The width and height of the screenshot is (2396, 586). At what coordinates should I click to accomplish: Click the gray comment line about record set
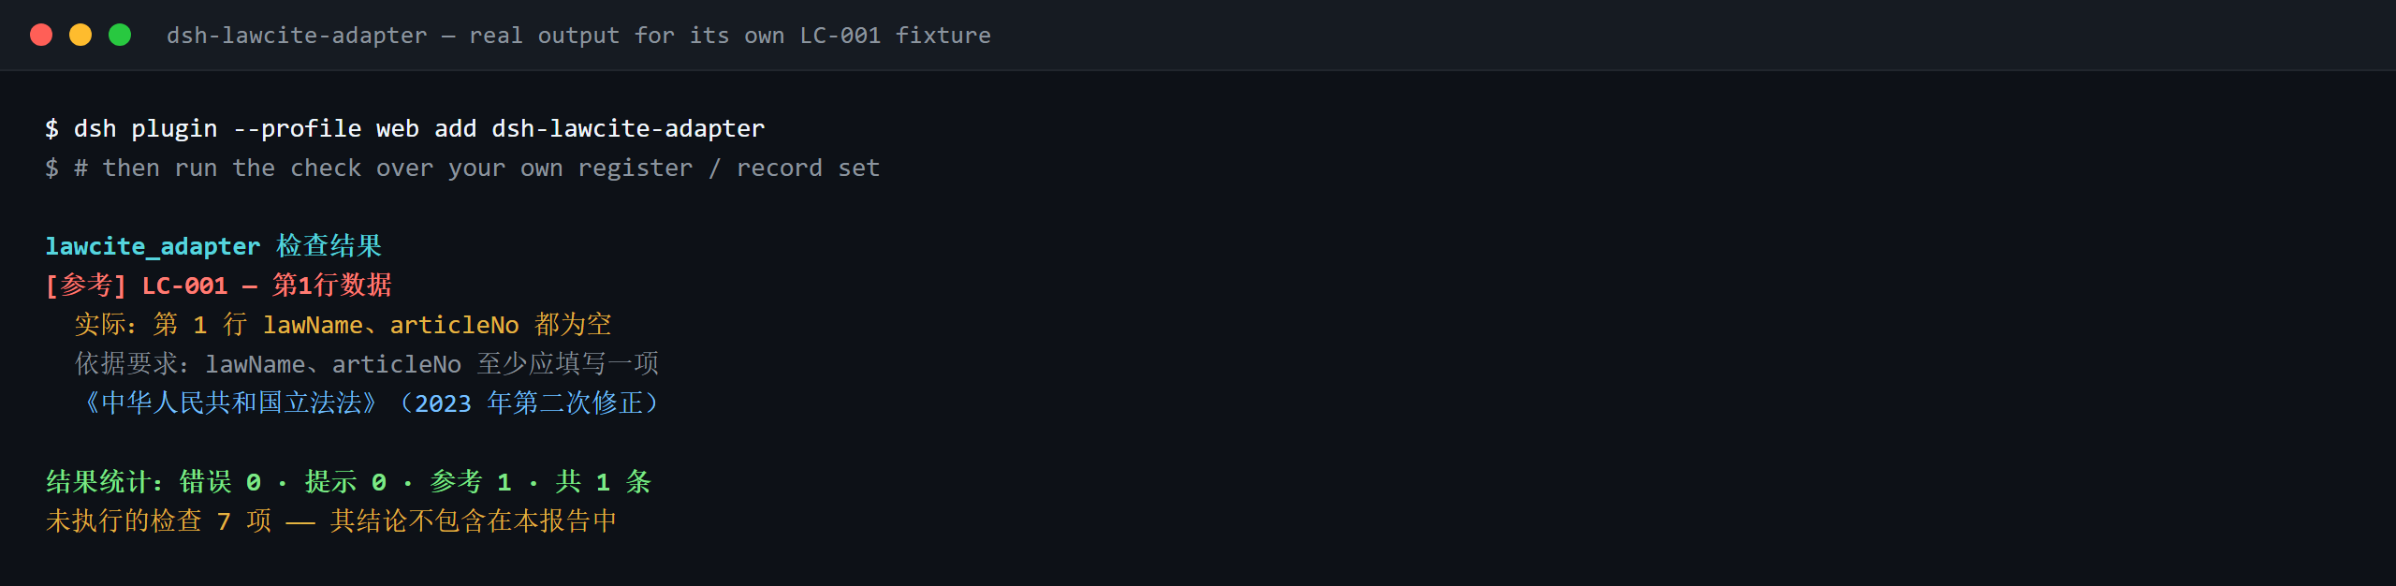[x=462, y=168]
